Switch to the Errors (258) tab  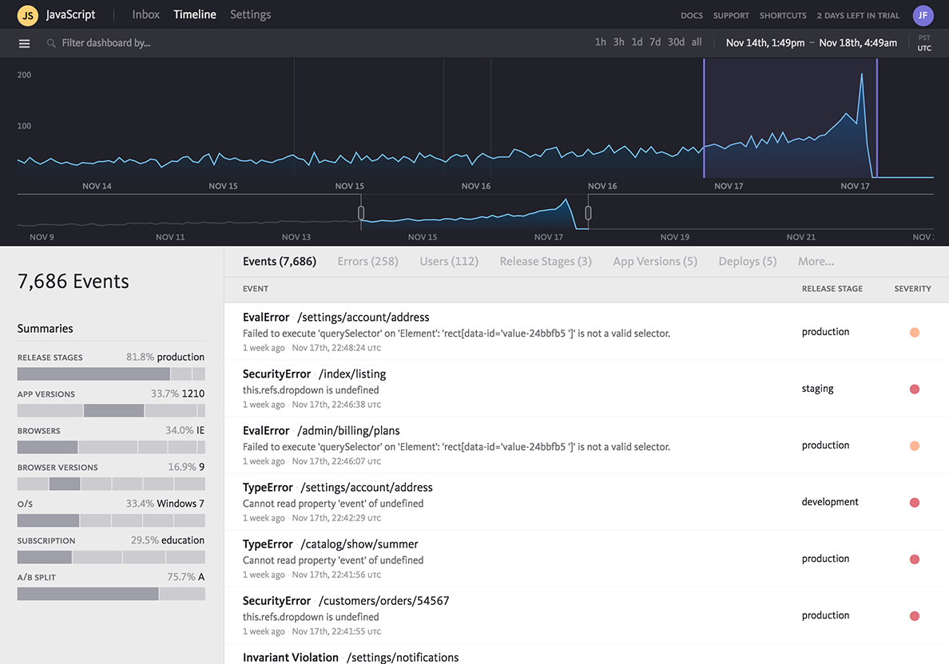click(x=368, y=261)
